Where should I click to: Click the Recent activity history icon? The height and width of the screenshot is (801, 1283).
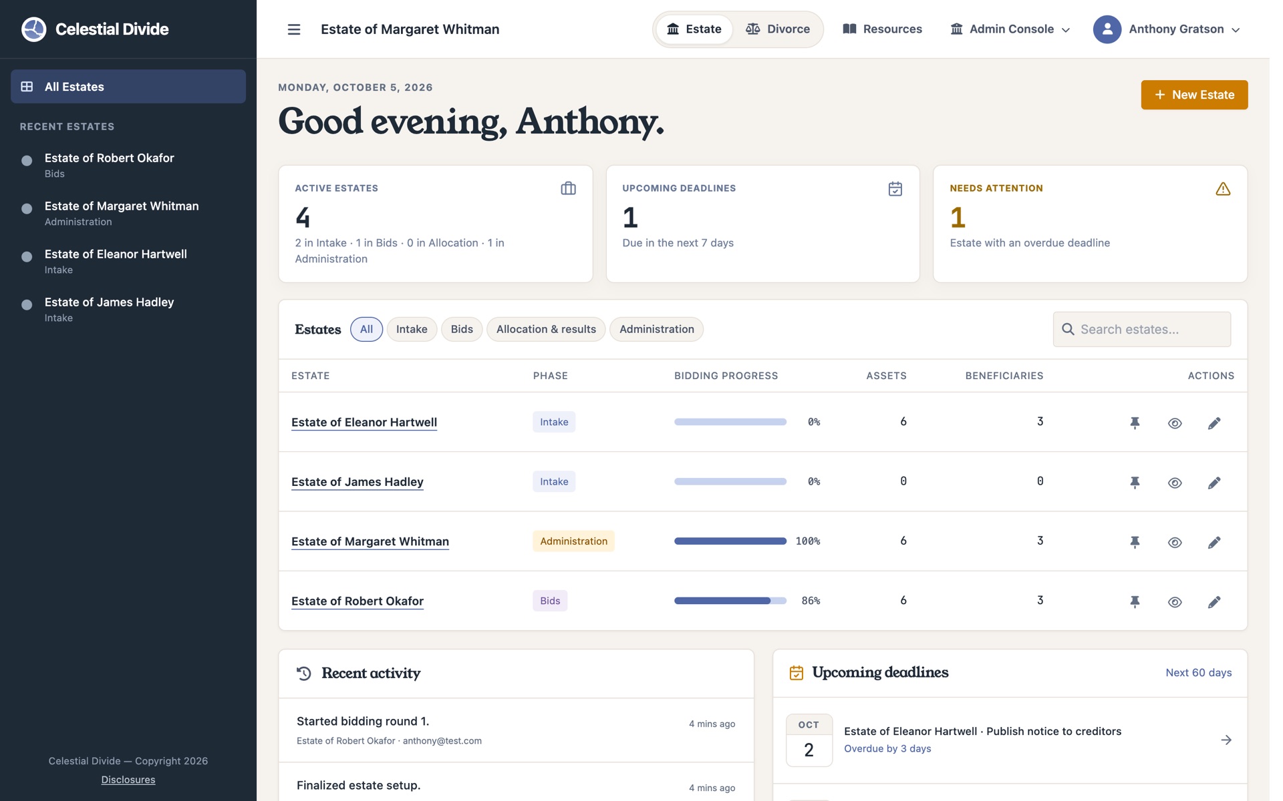(x=304, y=673)
